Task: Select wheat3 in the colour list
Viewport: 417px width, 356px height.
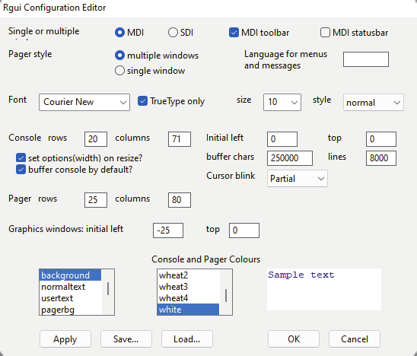Action: (x=188, y=287)
